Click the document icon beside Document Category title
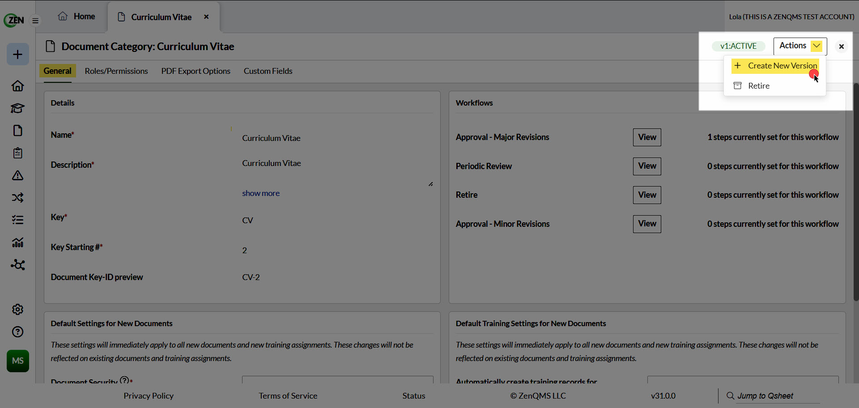Viewport: 859px width, 408px height. point(51,47)
